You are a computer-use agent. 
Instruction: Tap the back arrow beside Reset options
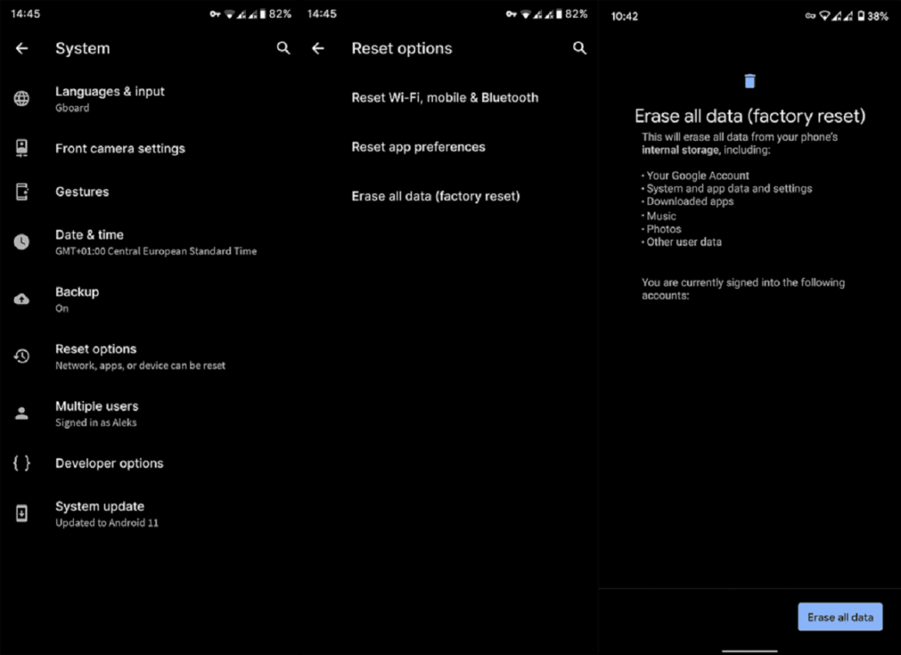point(318,48)
